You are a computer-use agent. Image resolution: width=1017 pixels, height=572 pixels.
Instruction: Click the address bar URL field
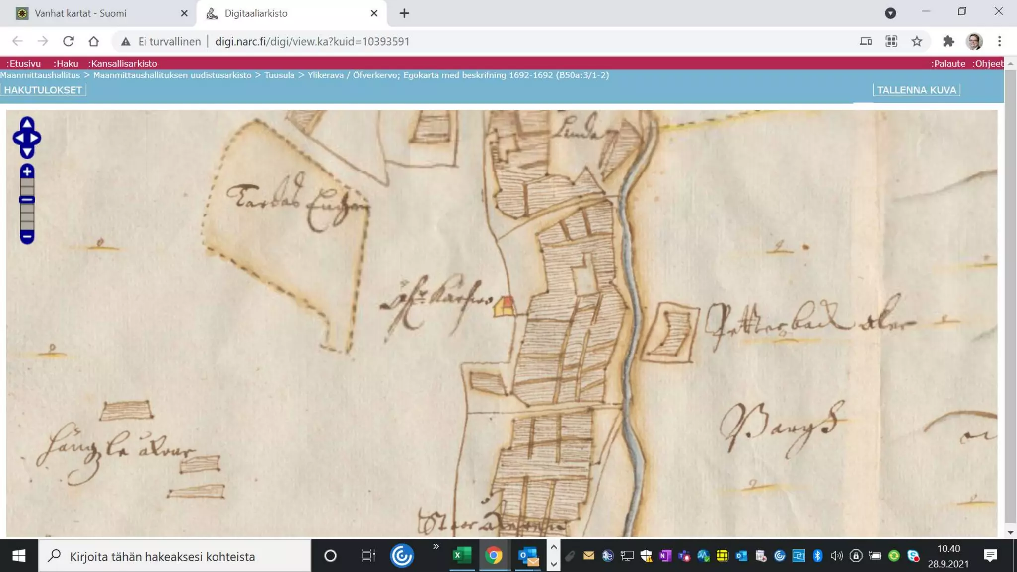(312, 41)
